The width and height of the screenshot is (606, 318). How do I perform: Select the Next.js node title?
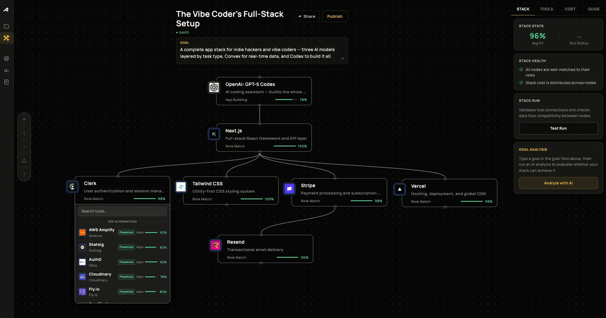coord(234,131)
